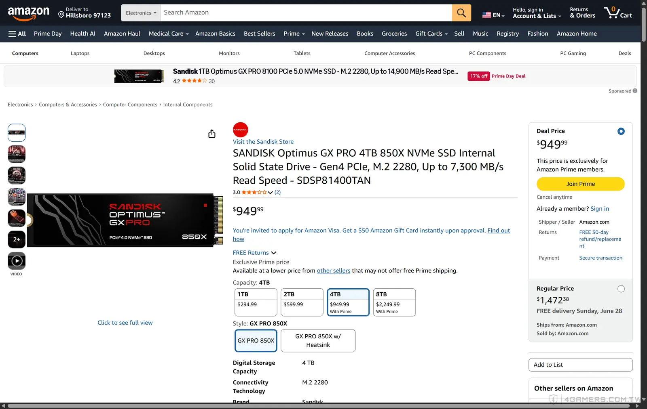
Task: Click the Sponsored info icon
Action: [635, 91]
